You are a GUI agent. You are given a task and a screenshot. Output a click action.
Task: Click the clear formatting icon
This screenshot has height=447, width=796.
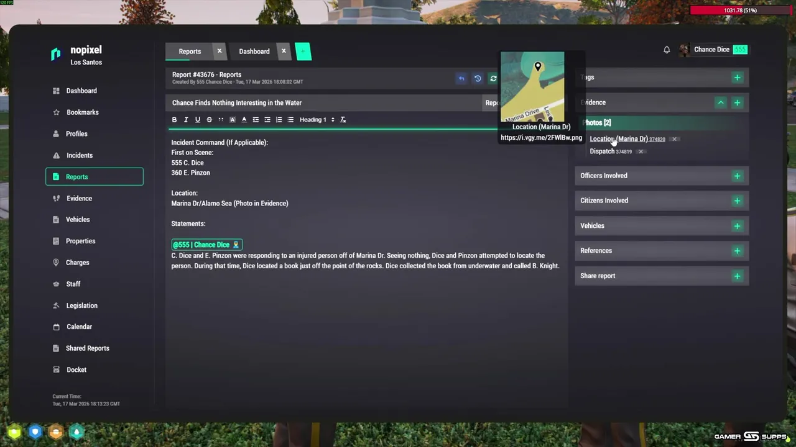coord(343,120)
